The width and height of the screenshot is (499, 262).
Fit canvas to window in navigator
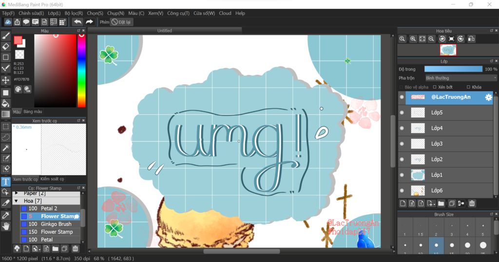(422, 39)
